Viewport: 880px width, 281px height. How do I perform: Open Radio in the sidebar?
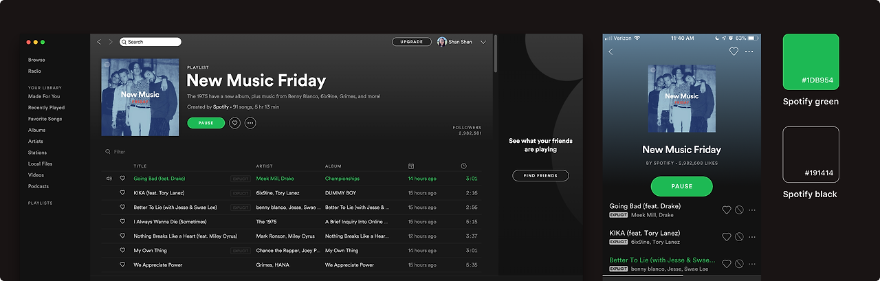click(34, 71)
